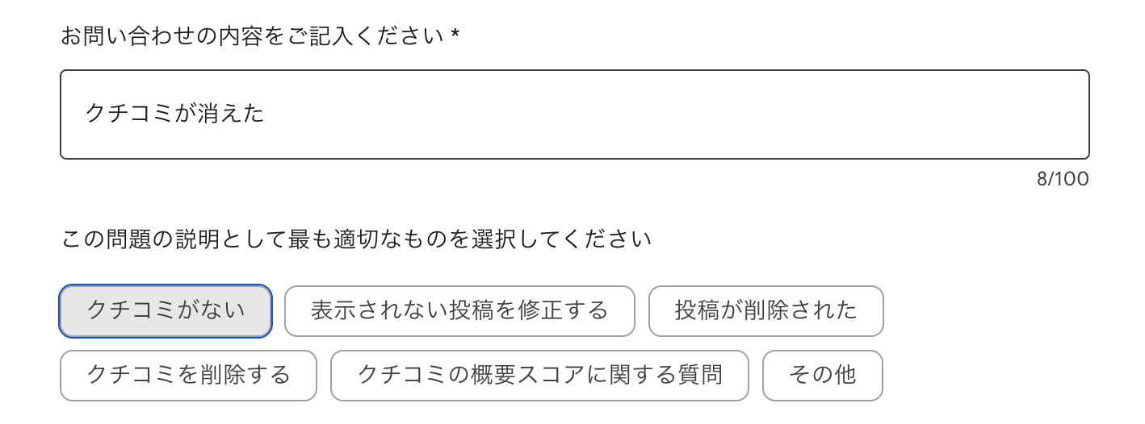Click the required asterisk after the label
The width and height of the screenshot is (1145, 424).
click(455, 37)
